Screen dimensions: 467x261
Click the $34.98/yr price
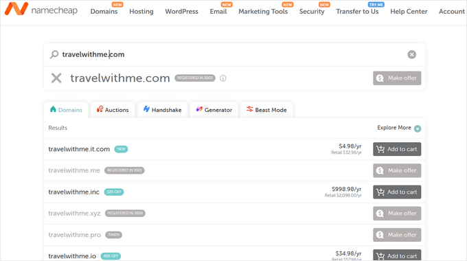348,253
